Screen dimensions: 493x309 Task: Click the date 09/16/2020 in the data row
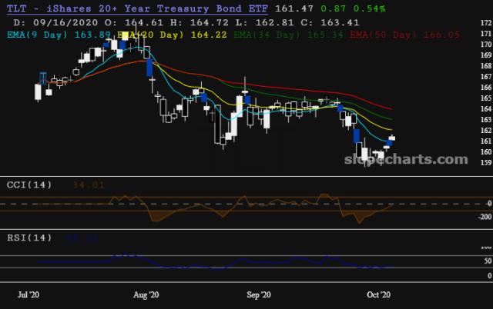[56, 22]
